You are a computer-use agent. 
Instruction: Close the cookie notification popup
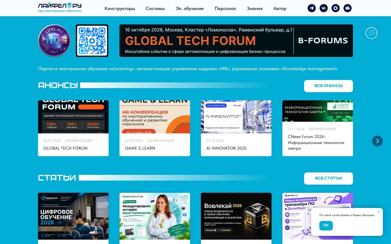tap(379, 212)
